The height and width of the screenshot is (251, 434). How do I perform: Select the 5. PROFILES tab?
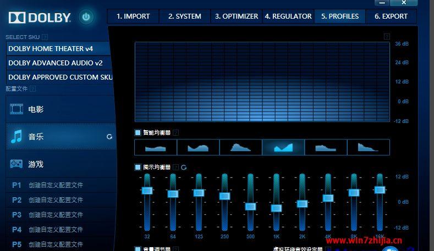[340, 16]
